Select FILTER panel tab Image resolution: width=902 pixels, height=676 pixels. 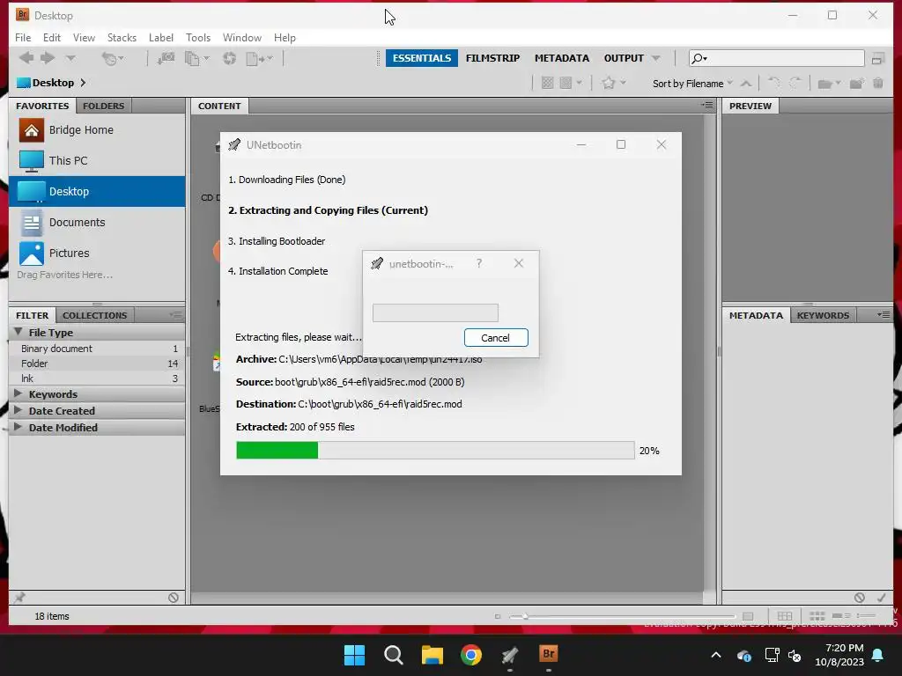(x=33, y=315)
